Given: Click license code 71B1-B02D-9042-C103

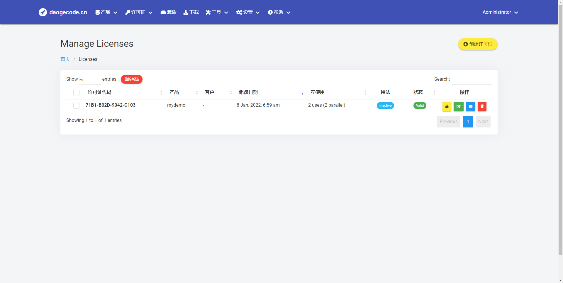Looking at the screenshot, I should click(111, 105).
